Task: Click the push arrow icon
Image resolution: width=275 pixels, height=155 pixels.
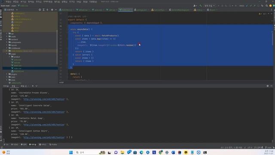Action: 254,6
